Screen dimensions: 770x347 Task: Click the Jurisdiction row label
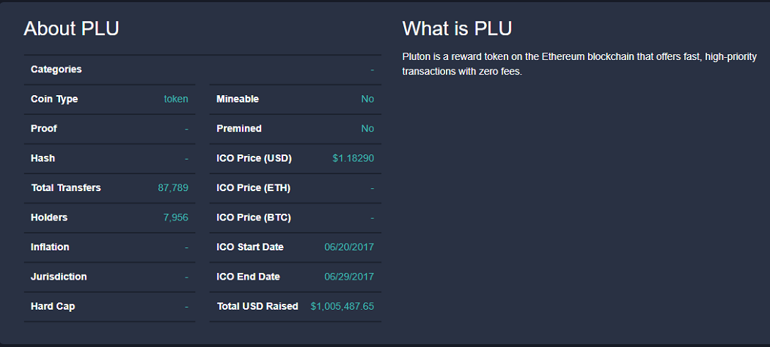pyautogui.click(x=59, y=277)
